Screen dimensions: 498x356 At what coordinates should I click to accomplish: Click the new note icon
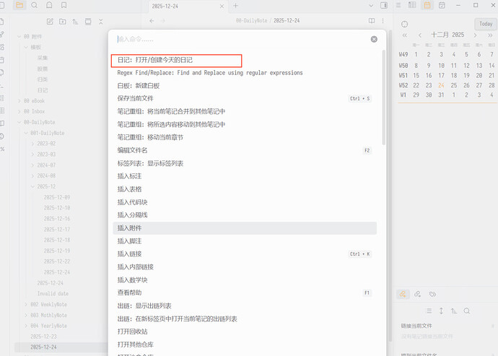point(49,22)
